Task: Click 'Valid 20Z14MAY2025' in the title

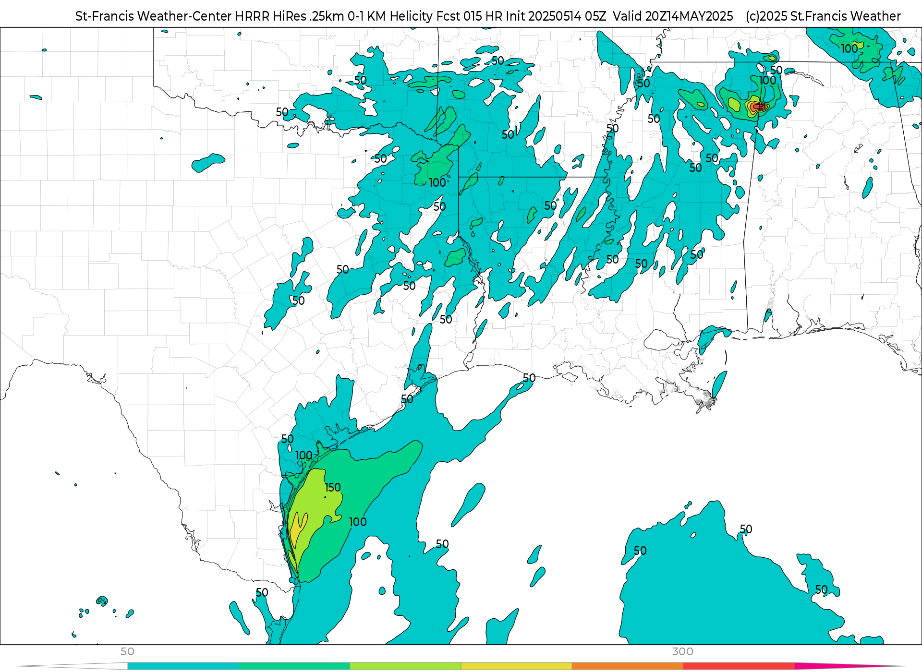Action: click(x=673, y=16)
